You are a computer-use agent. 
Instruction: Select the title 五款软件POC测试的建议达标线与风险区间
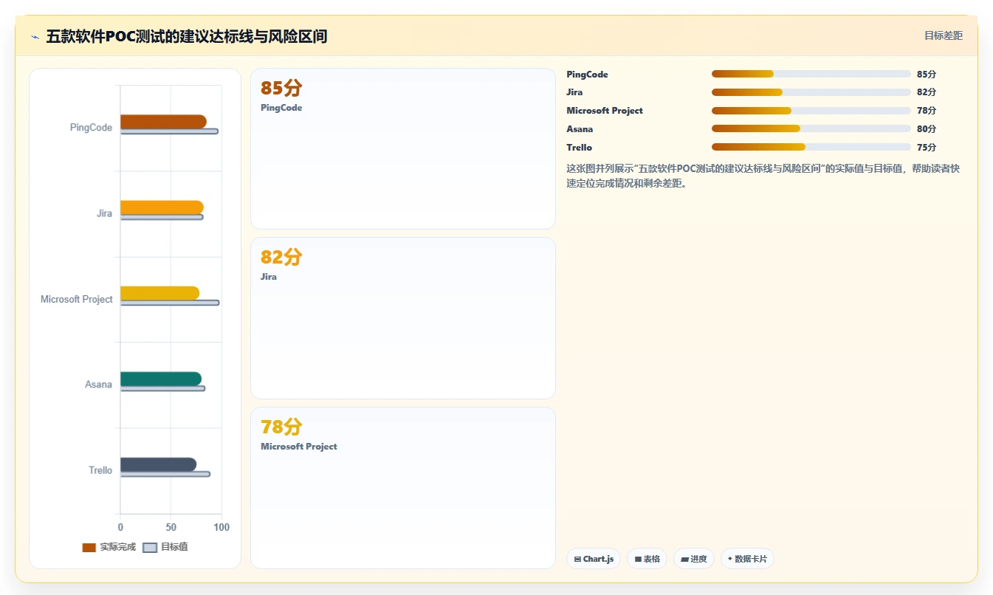tap(187, 36)
